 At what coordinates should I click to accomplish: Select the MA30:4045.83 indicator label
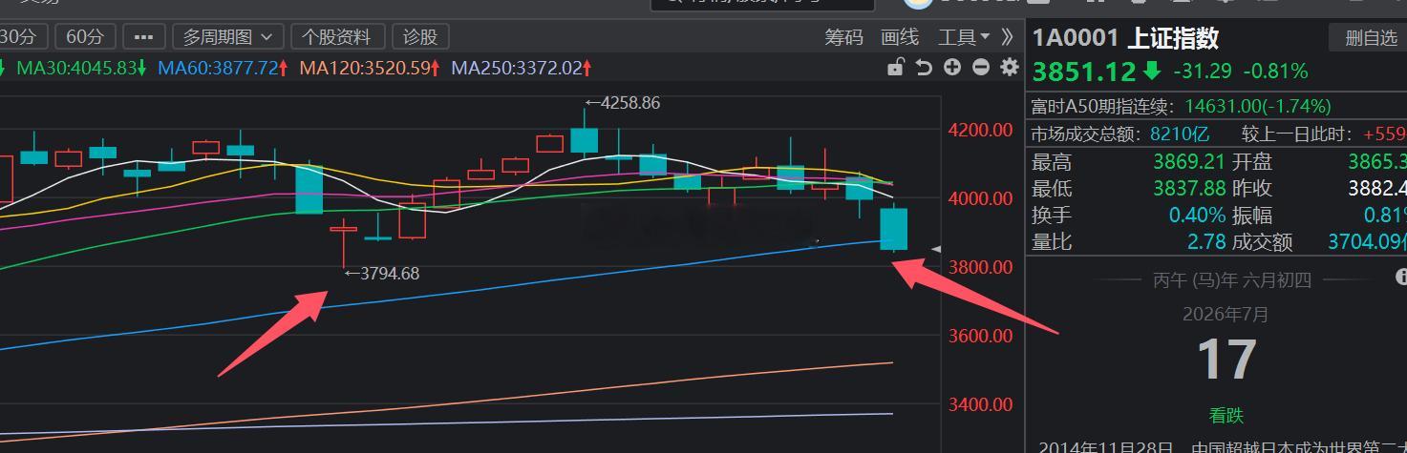coord(82,68)
